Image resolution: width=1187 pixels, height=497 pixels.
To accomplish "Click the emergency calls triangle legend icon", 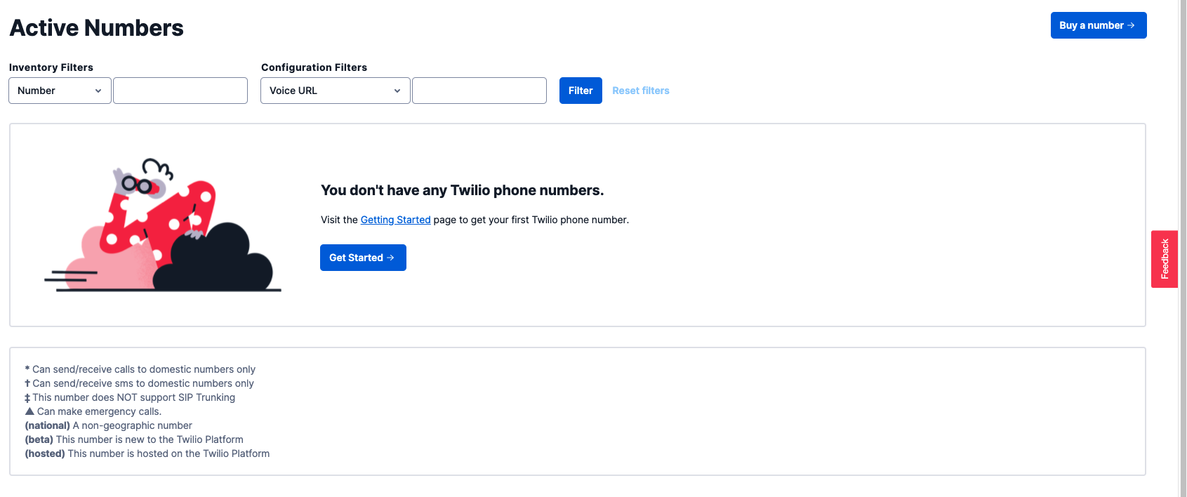I will pyautogui.click(x=29, y=411).
